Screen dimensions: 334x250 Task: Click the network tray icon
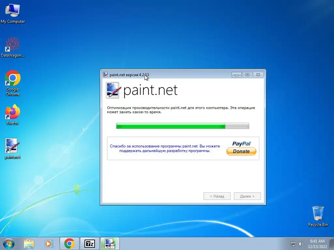coord(293,244)
